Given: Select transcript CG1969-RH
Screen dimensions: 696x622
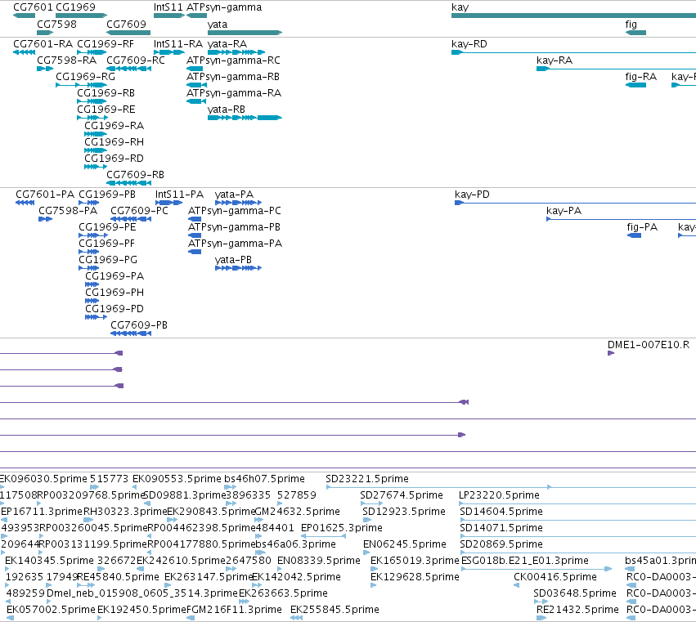Looking at the screenshot, I should 114,142.
